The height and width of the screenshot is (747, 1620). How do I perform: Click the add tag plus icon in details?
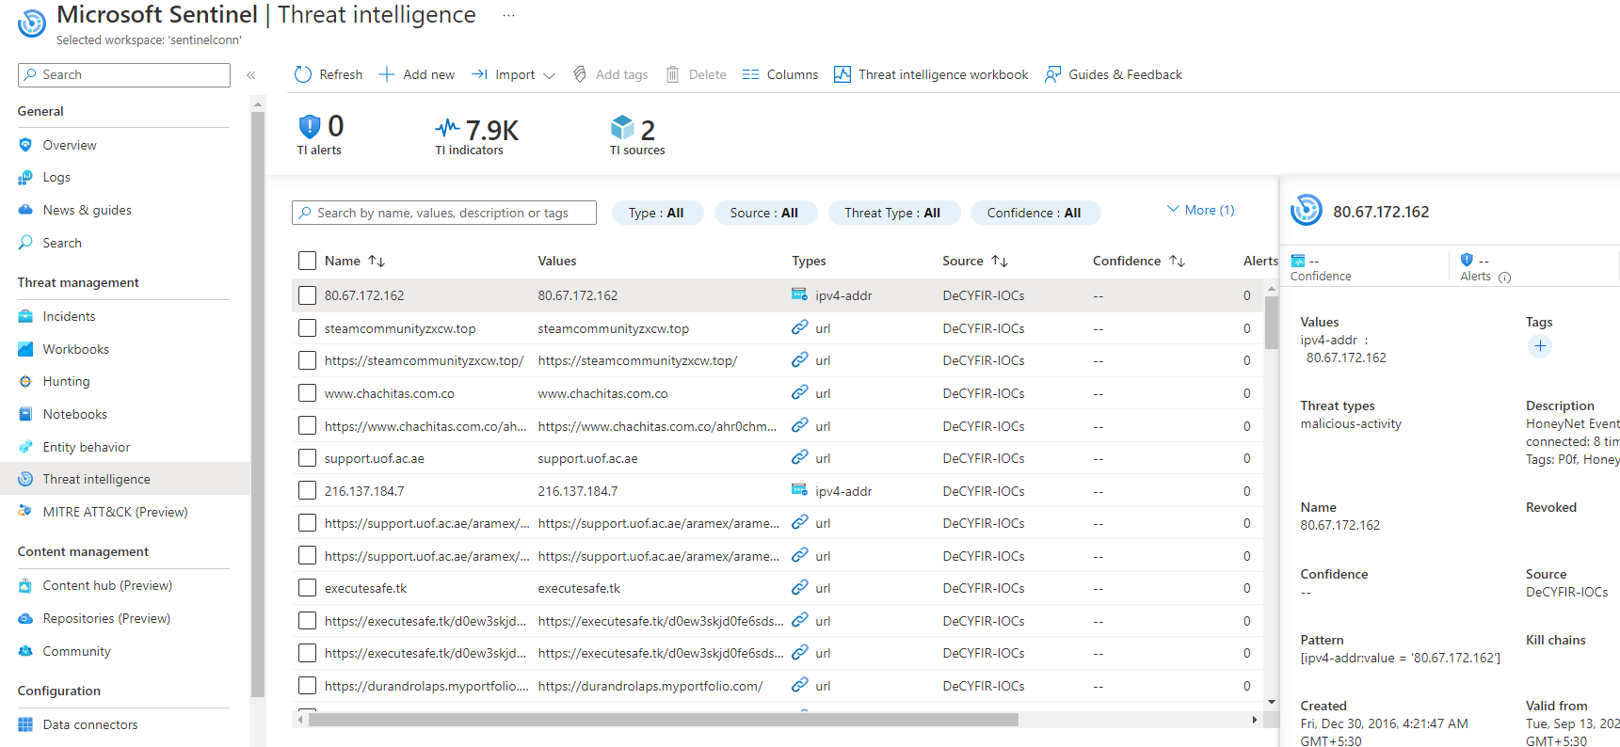(x=1540, y=346)
